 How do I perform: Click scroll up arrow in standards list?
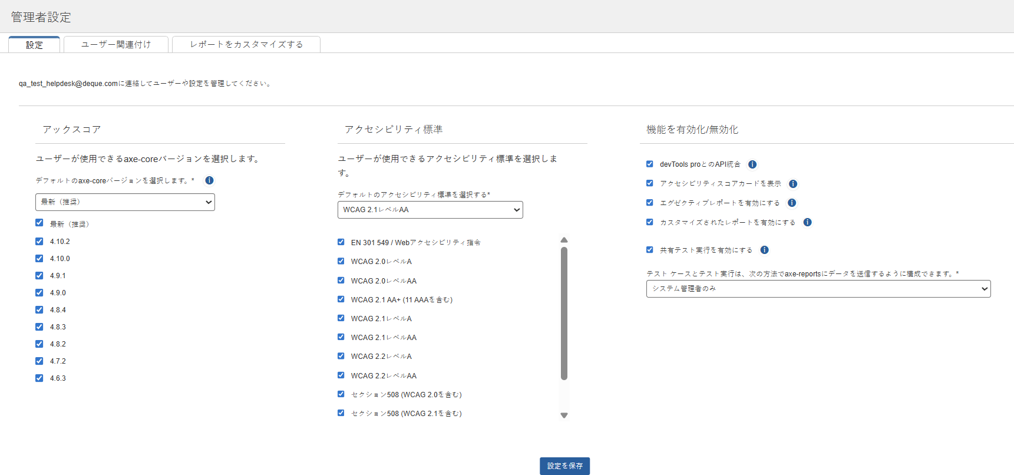pyautogui.click(x=564, y=240)
